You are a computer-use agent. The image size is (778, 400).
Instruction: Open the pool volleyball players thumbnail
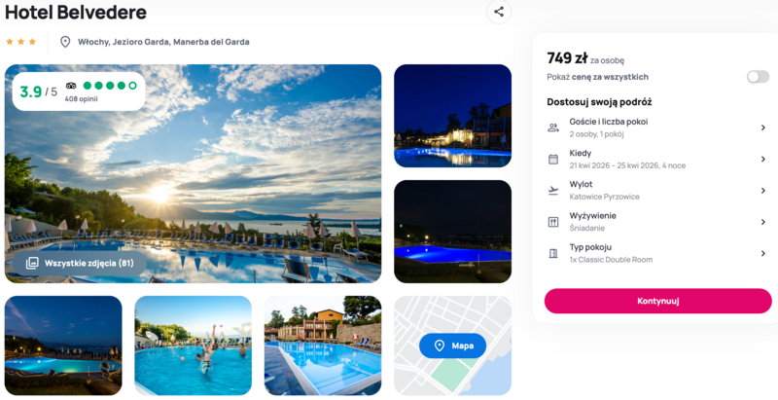click(x=193, y=345)
